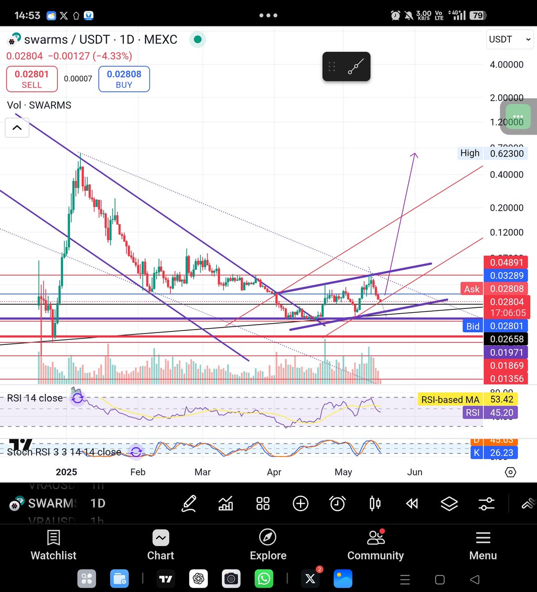The height and width of the screenshot is (592, 537).
Task: Open the app drawer grid icon
Action: 87,579
